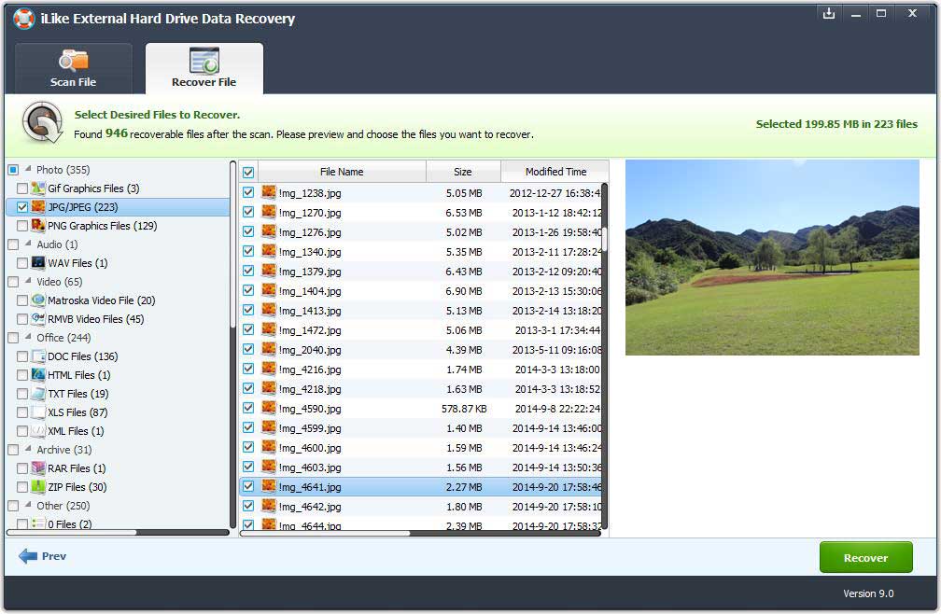The height and width of the screenshot is (614, 941).
Task: Switch to the Scan File tab
Action: 74,69
